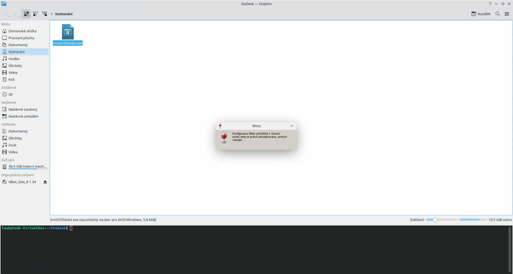
Task: Select the tcmd1050x64.exe file icon
Action: tap(68, 32)
